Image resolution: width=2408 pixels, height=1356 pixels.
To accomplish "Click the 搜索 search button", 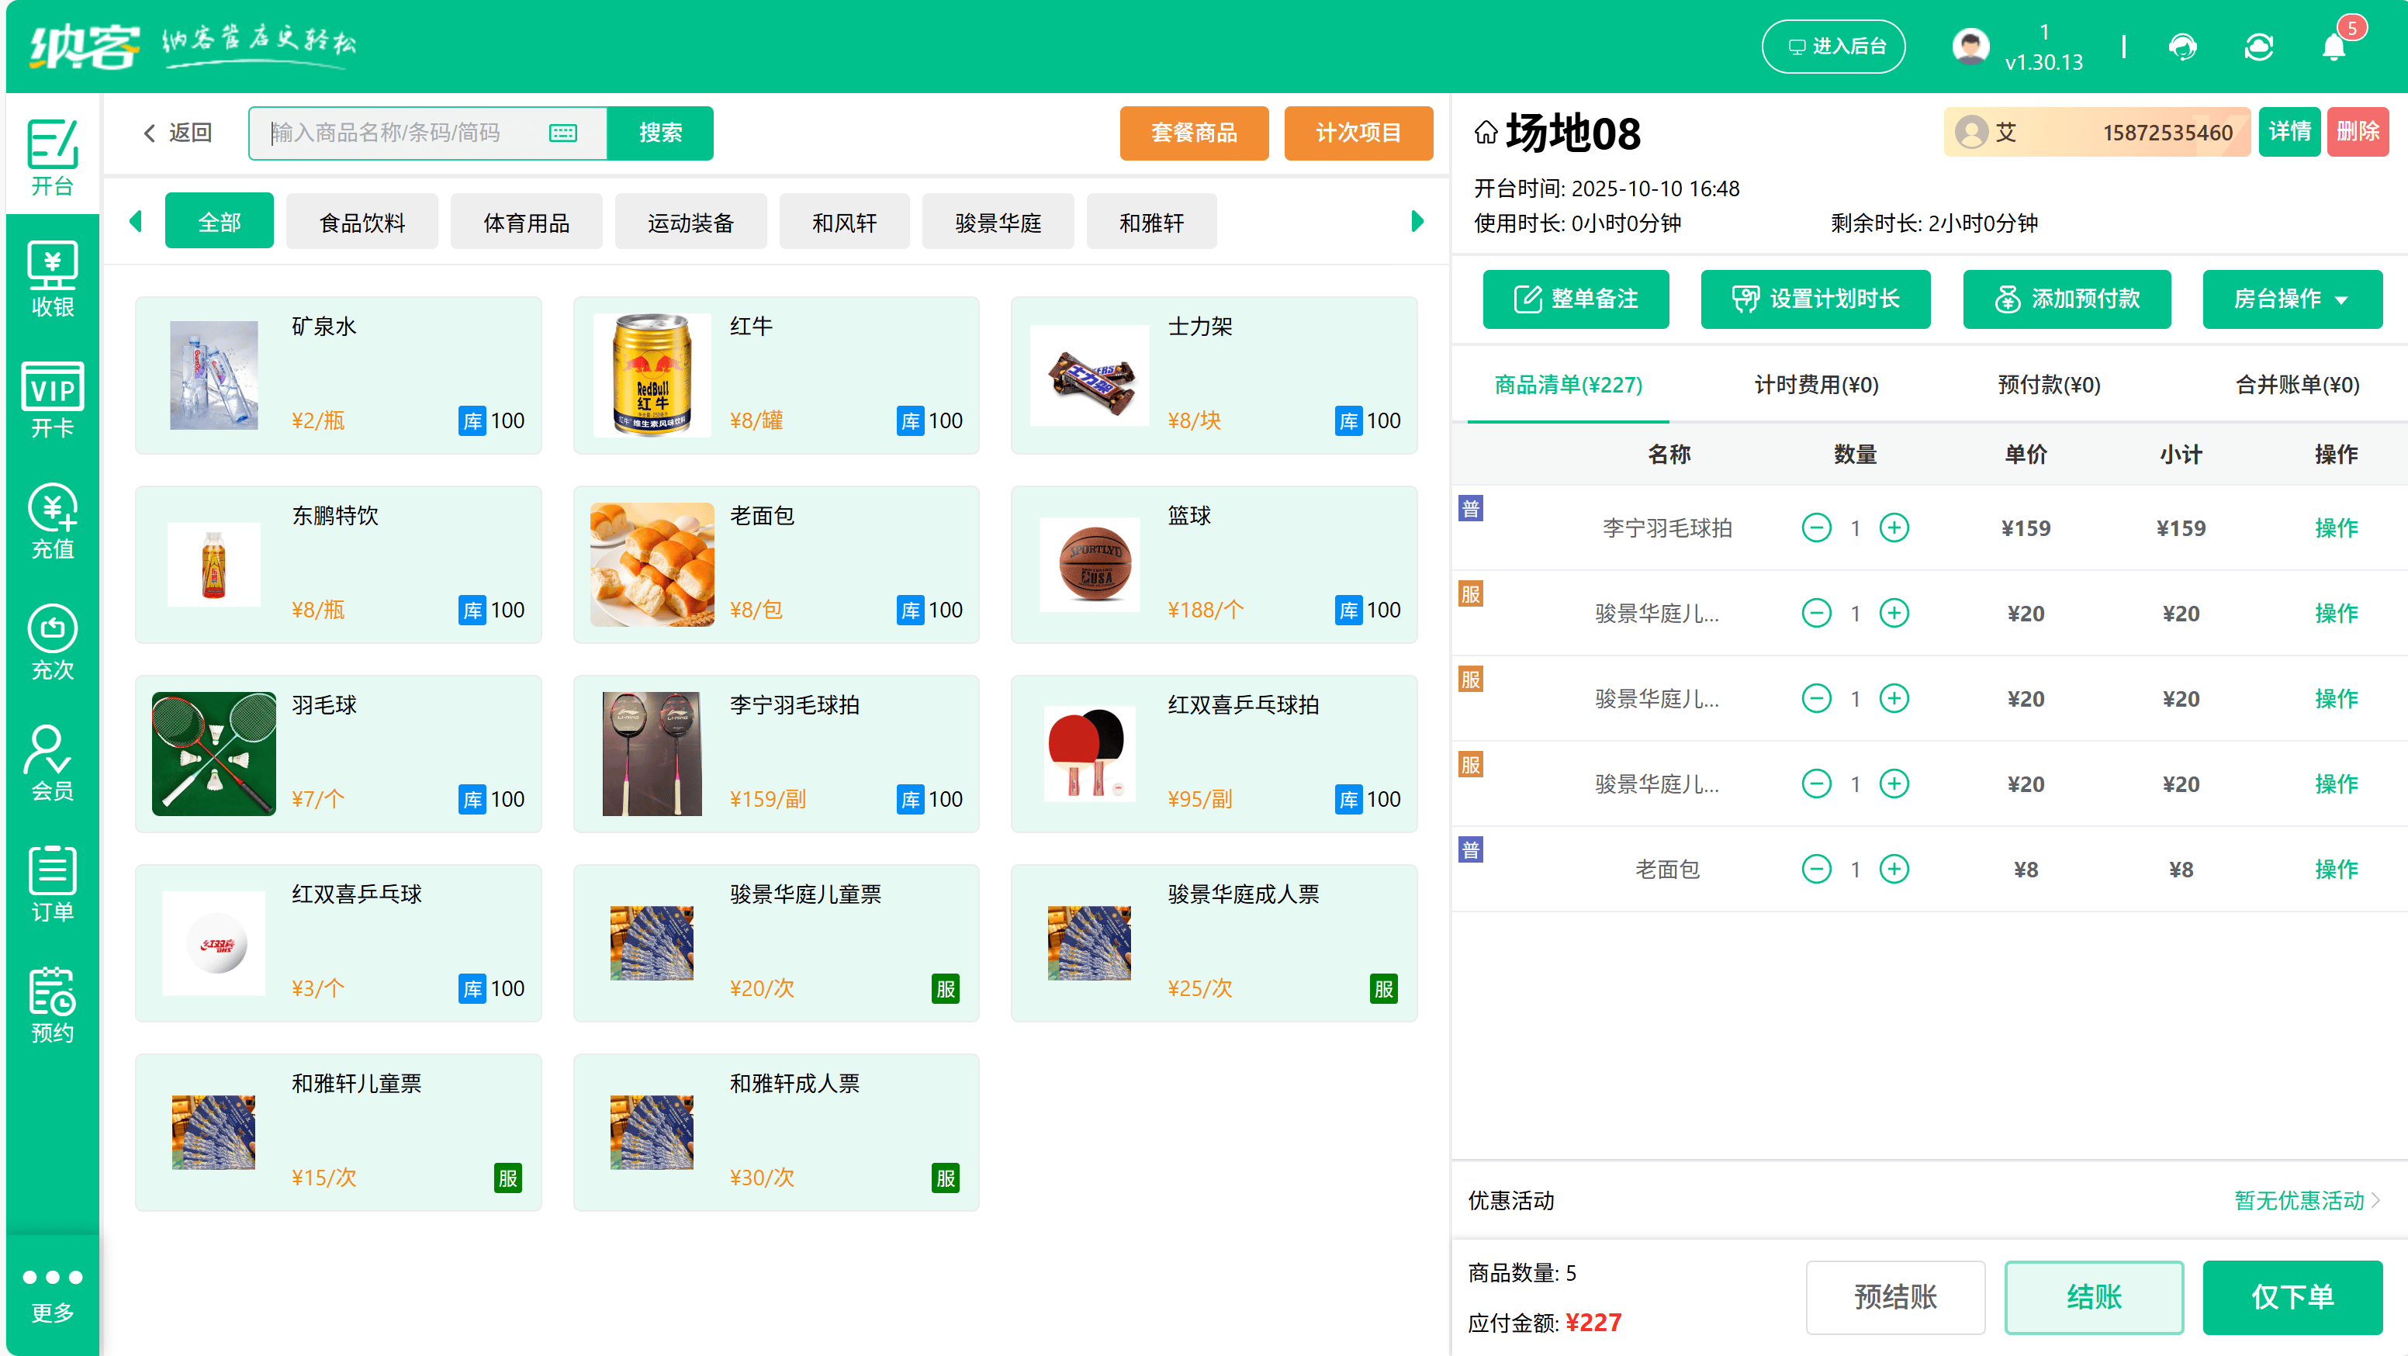I will click(x=660, y=133).
